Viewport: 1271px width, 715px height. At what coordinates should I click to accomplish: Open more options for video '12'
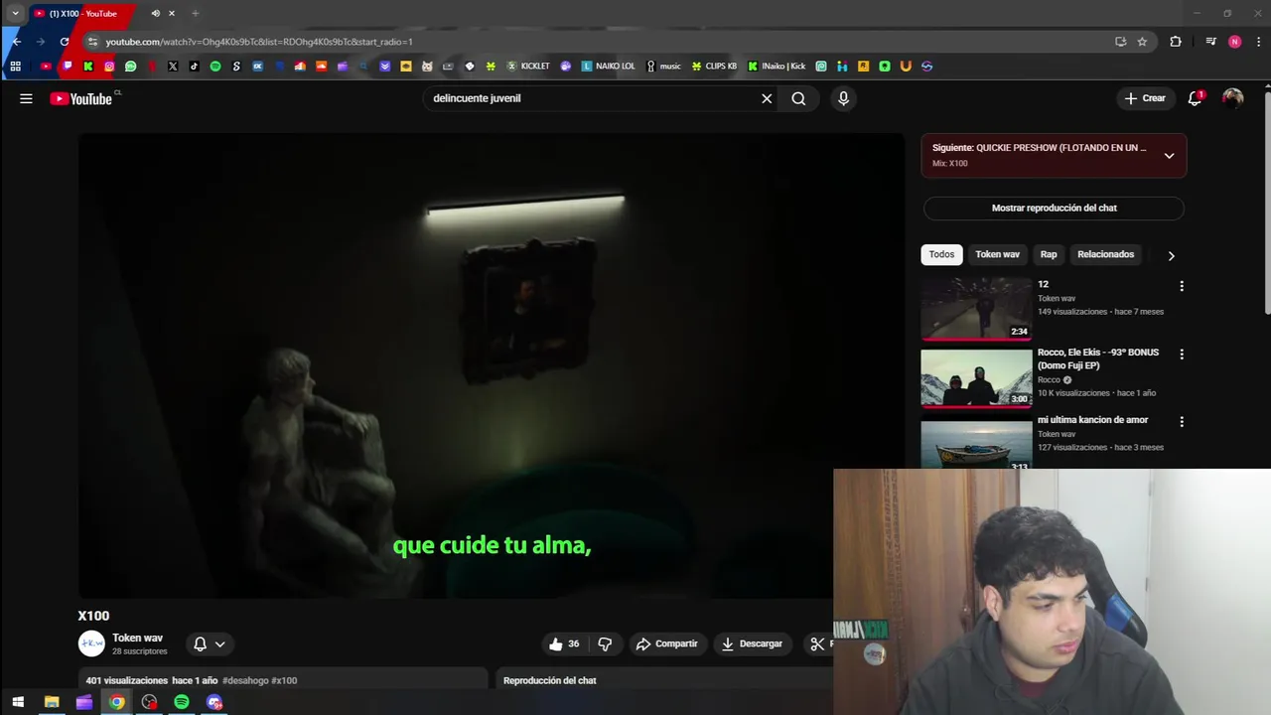[1182, 286]
